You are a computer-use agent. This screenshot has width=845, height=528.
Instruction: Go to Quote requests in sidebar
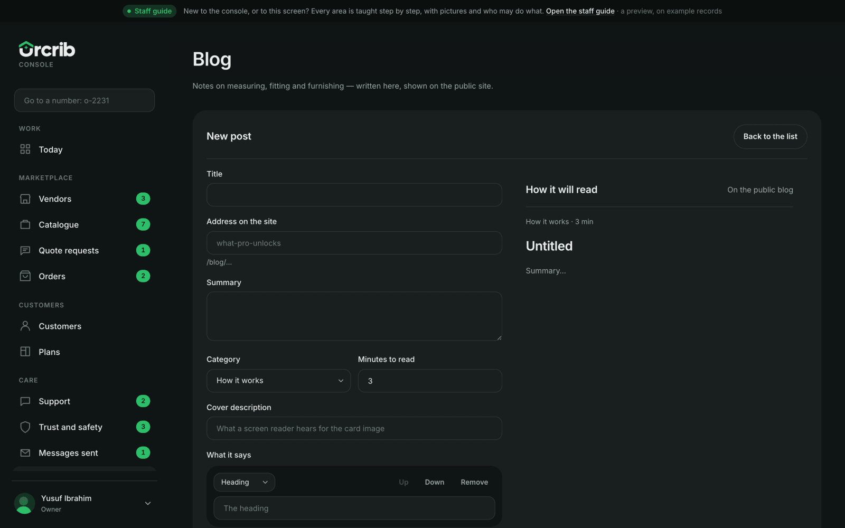(84, 250)
